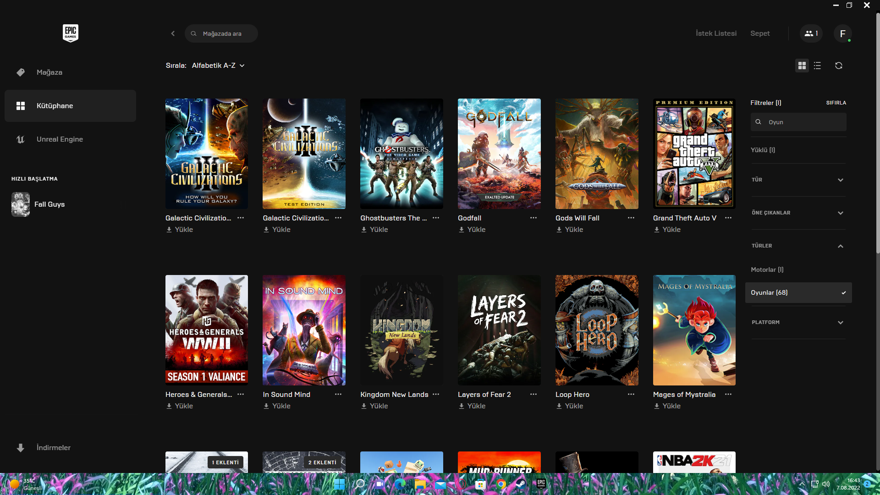
Task: Click the system tray volume icon
Action: 826,484
